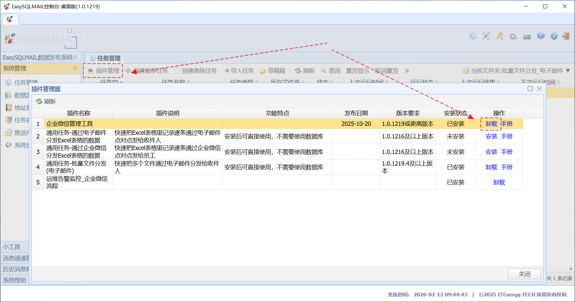Click the blue information icon in header

(554, 36)
